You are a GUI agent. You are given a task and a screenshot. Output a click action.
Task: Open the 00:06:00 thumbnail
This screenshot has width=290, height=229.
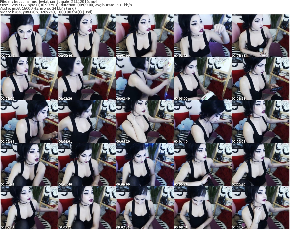[145, 165]
